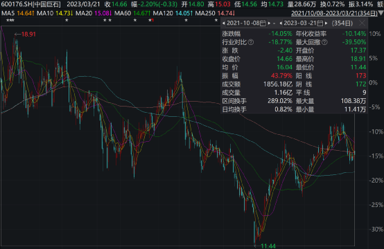Click the start date field 2021-10-08
Image resolution: width=384 pixels, height=249 pixels.
click(243, 24)
